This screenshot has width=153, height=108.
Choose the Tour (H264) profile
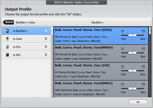(101, 36)
